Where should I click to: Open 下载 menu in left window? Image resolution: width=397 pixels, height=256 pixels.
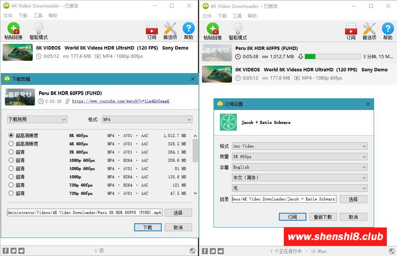[x=23, y=16]
